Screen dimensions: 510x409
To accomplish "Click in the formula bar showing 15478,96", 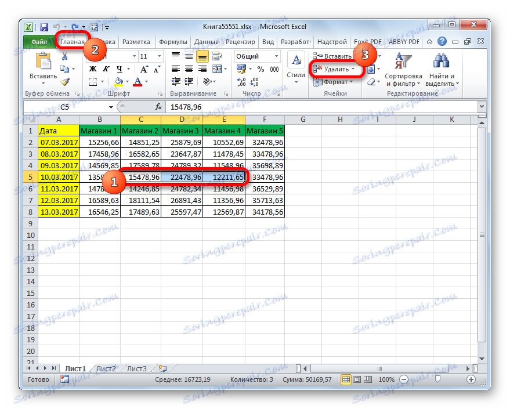I will pyautogui.click(x=322, y=107).
